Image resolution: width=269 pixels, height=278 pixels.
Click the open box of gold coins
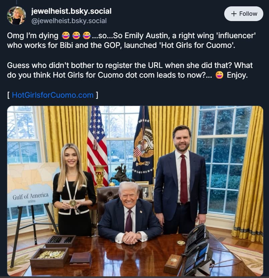tap(49, 257)
